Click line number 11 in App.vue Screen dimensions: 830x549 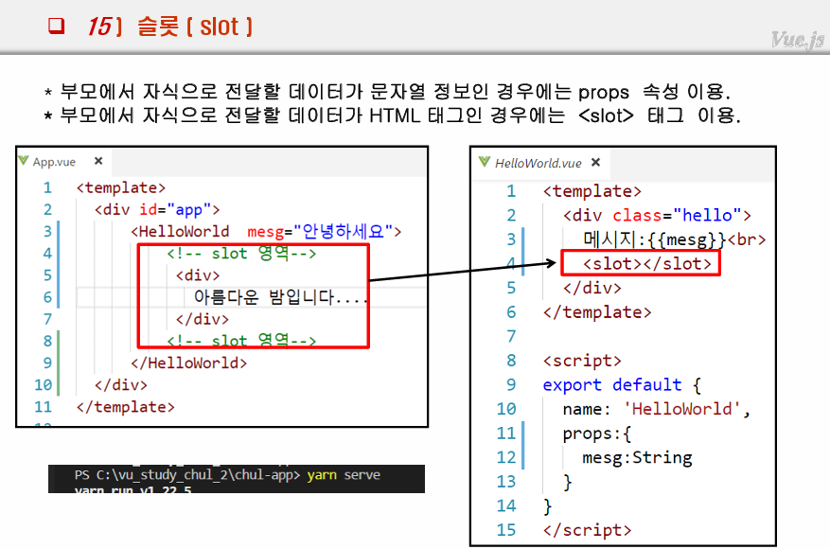pos(44,407)
